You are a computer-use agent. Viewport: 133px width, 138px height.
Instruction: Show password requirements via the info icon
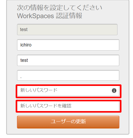tap(114, 91)
